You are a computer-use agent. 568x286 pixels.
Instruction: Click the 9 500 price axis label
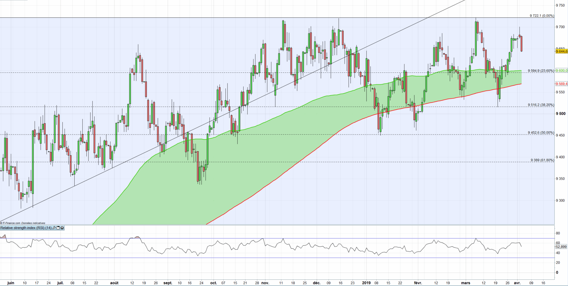561,114
